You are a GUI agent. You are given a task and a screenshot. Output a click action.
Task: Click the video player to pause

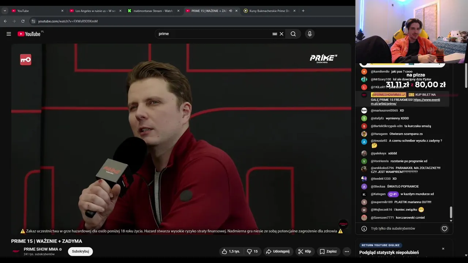click(x=181, y=139)
